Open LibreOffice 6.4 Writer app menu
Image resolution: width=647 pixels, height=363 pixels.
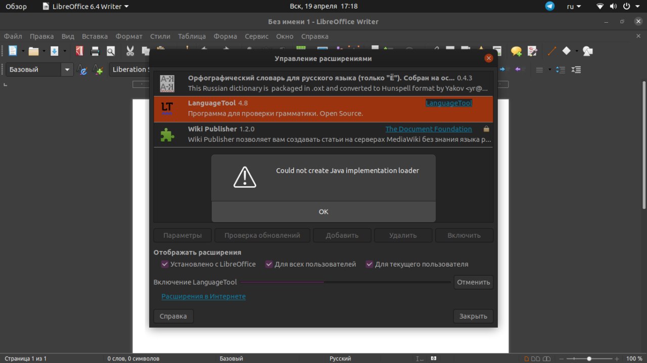[x=85, y=6]
